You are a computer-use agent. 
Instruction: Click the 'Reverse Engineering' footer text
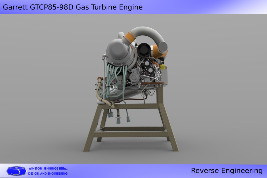[x=227, y=171]
